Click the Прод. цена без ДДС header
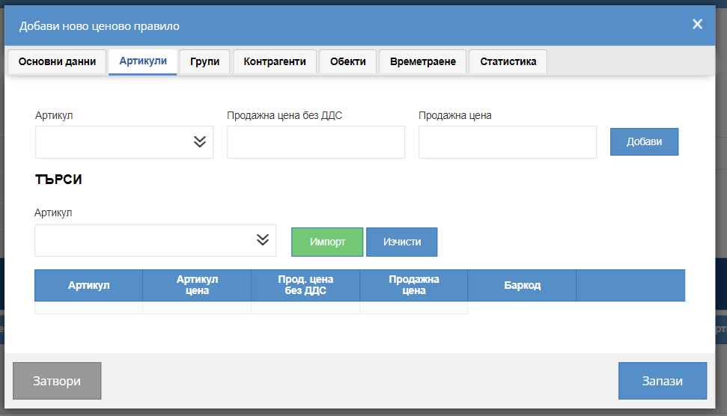 click(x=305, y=285)
